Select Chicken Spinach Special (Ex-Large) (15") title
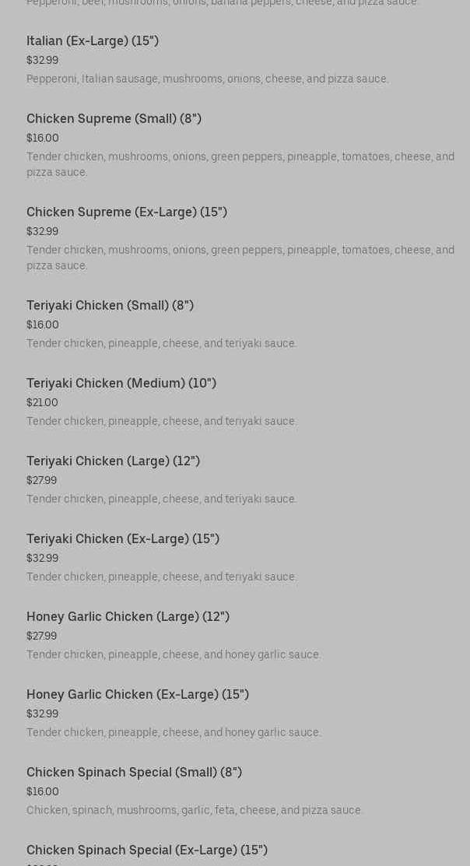The width and height of the screenshot is (470, 866). [147, 850]
